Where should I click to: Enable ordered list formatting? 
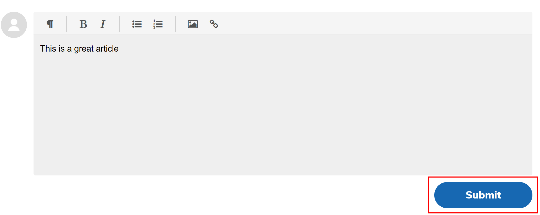coord(158,24)
